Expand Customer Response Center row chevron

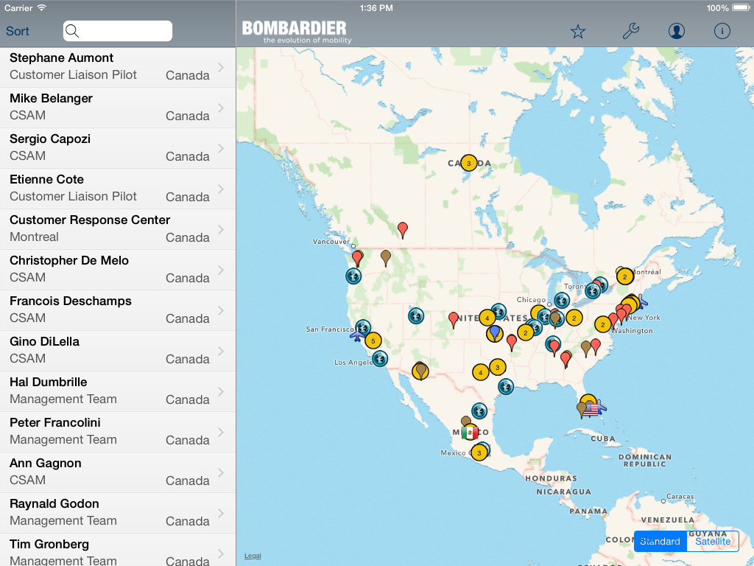coord(221,230)
